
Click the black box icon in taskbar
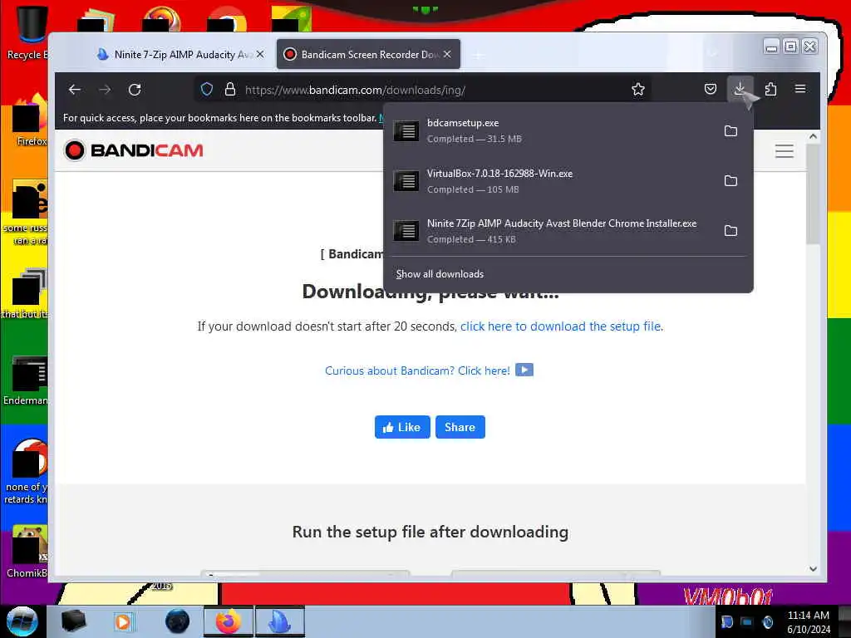(x=74, y=621)
